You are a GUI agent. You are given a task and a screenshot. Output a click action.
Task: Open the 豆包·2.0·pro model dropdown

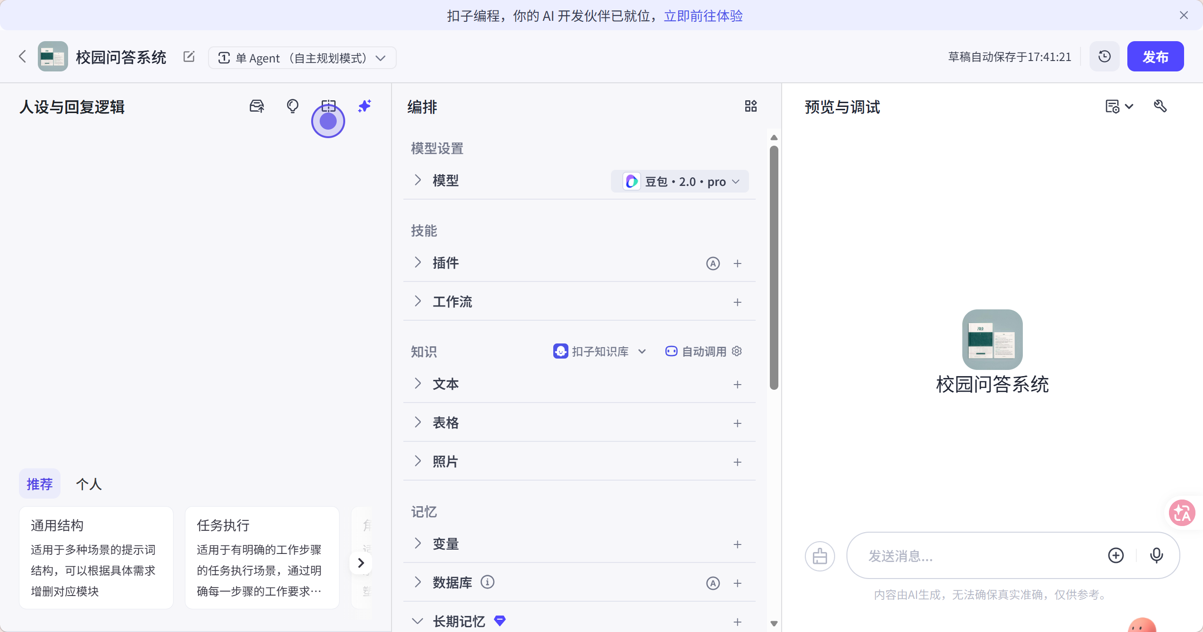click(x=680, y=181)
